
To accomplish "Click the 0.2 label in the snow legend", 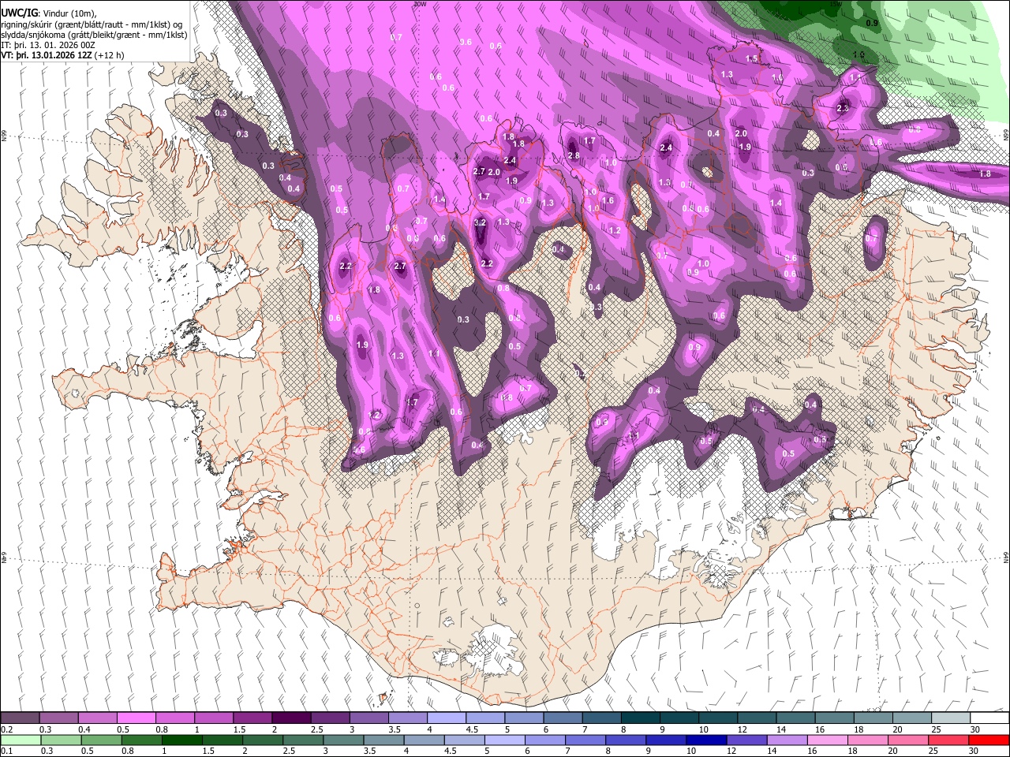I will pos(7,729).
